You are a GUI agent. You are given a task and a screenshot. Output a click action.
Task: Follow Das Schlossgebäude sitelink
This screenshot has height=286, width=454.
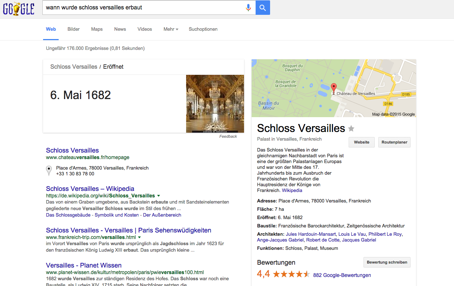pos(69,215)
